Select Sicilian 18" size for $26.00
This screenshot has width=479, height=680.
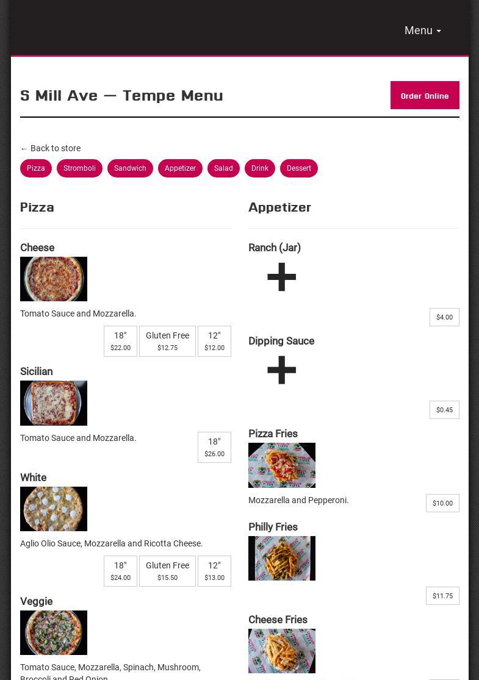(x=214, y=447)
